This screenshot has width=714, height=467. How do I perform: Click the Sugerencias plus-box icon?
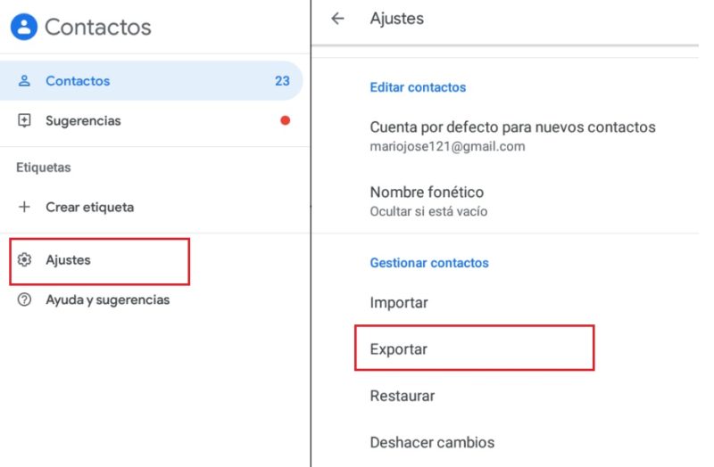24,120
